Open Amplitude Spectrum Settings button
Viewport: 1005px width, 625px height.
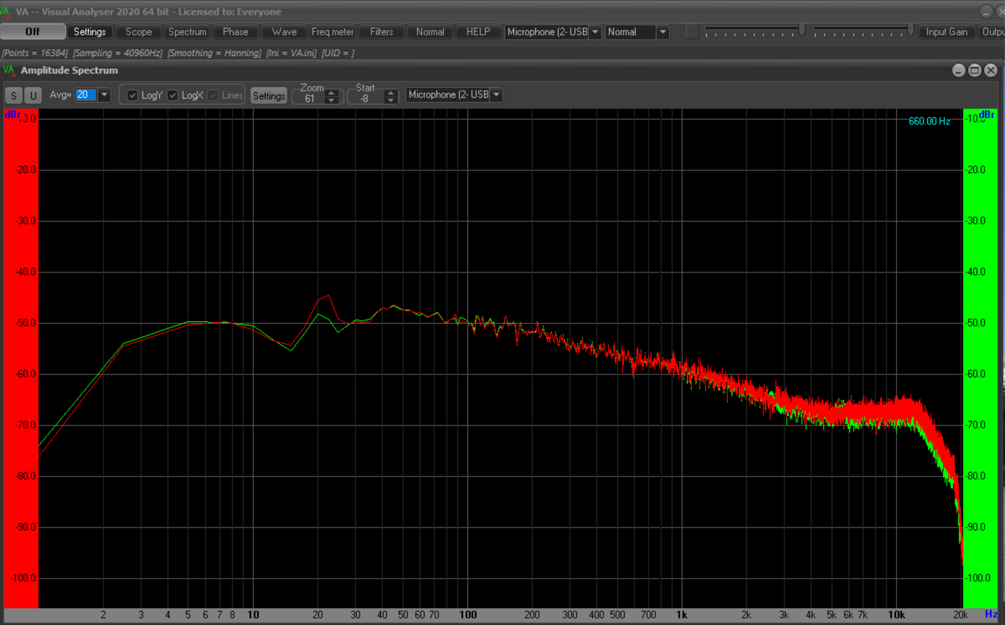[x=269, y=95]
